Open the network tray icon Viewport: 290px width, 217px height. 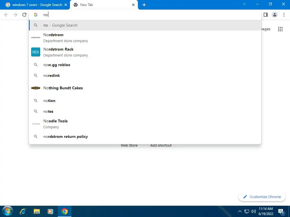click(247, 211)
